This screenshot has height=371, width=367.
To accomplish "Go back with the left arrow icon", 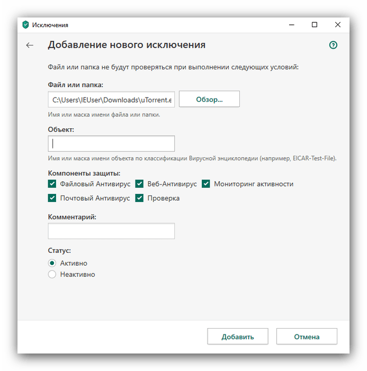I will pos(30,45).
